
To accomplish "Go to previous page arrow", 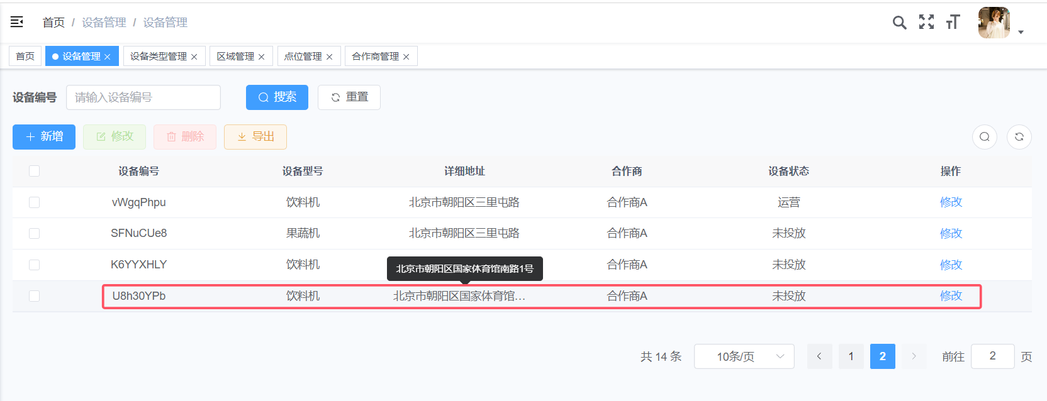I will coord(819,356).
